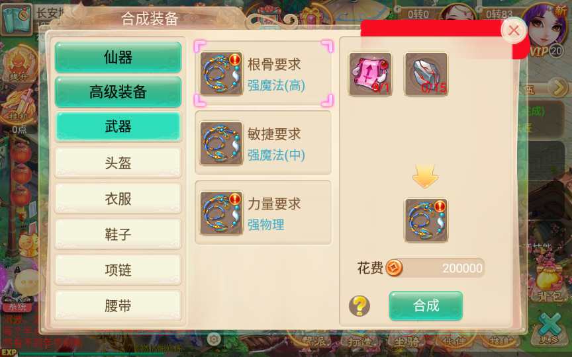Click the yellow arrow chevron on the right edge
Screen dimensions: 572x357
click(x=559, y=87)
